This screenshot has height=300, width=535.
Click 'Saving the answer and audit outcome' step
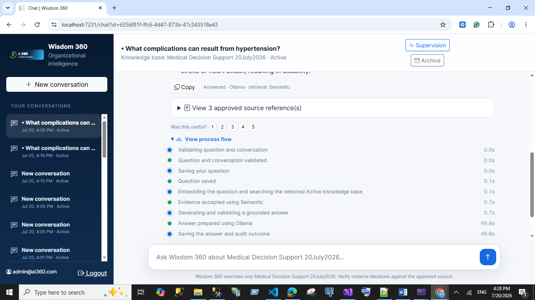pyautogui.click(x=224, y=234)
